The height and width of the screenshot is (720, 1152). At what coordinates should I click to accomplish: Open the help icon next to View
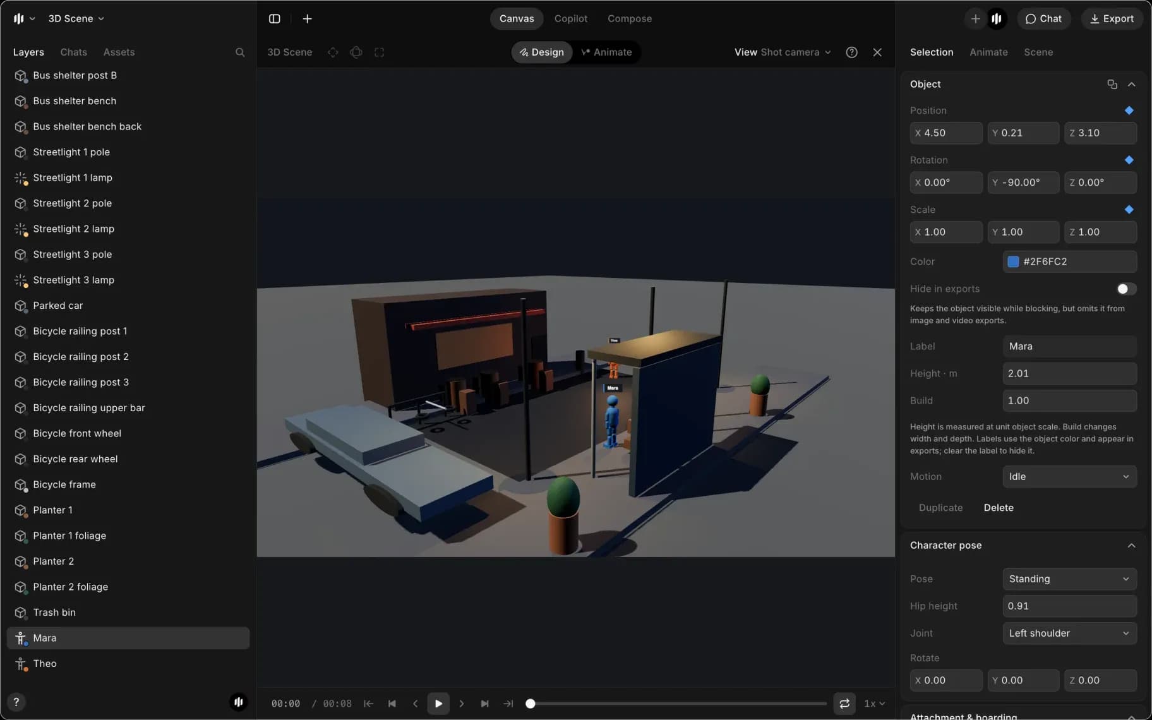tap(851, 52)
